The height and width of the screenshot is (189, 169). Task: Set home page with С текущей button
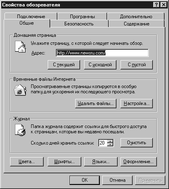coord(64,65)
